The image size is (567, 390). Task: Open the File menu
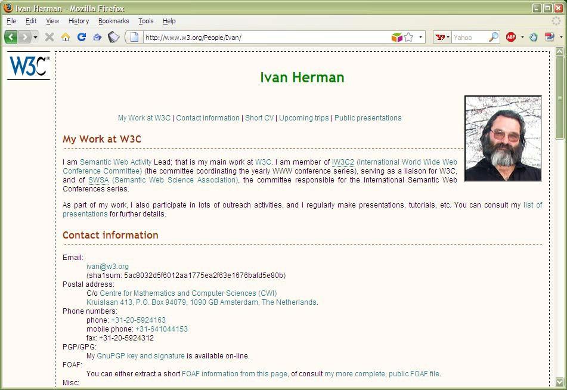click(x=11, y=21)
